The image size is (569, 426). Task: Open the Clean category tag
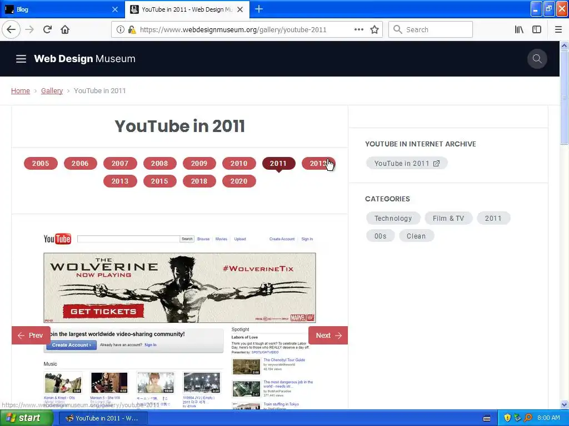416,236
